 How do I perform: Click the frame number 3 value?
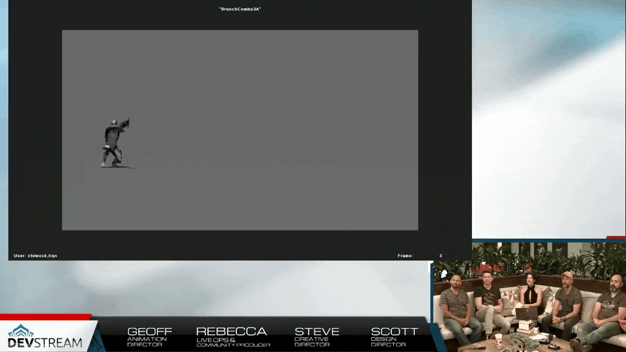click(440, 255)
